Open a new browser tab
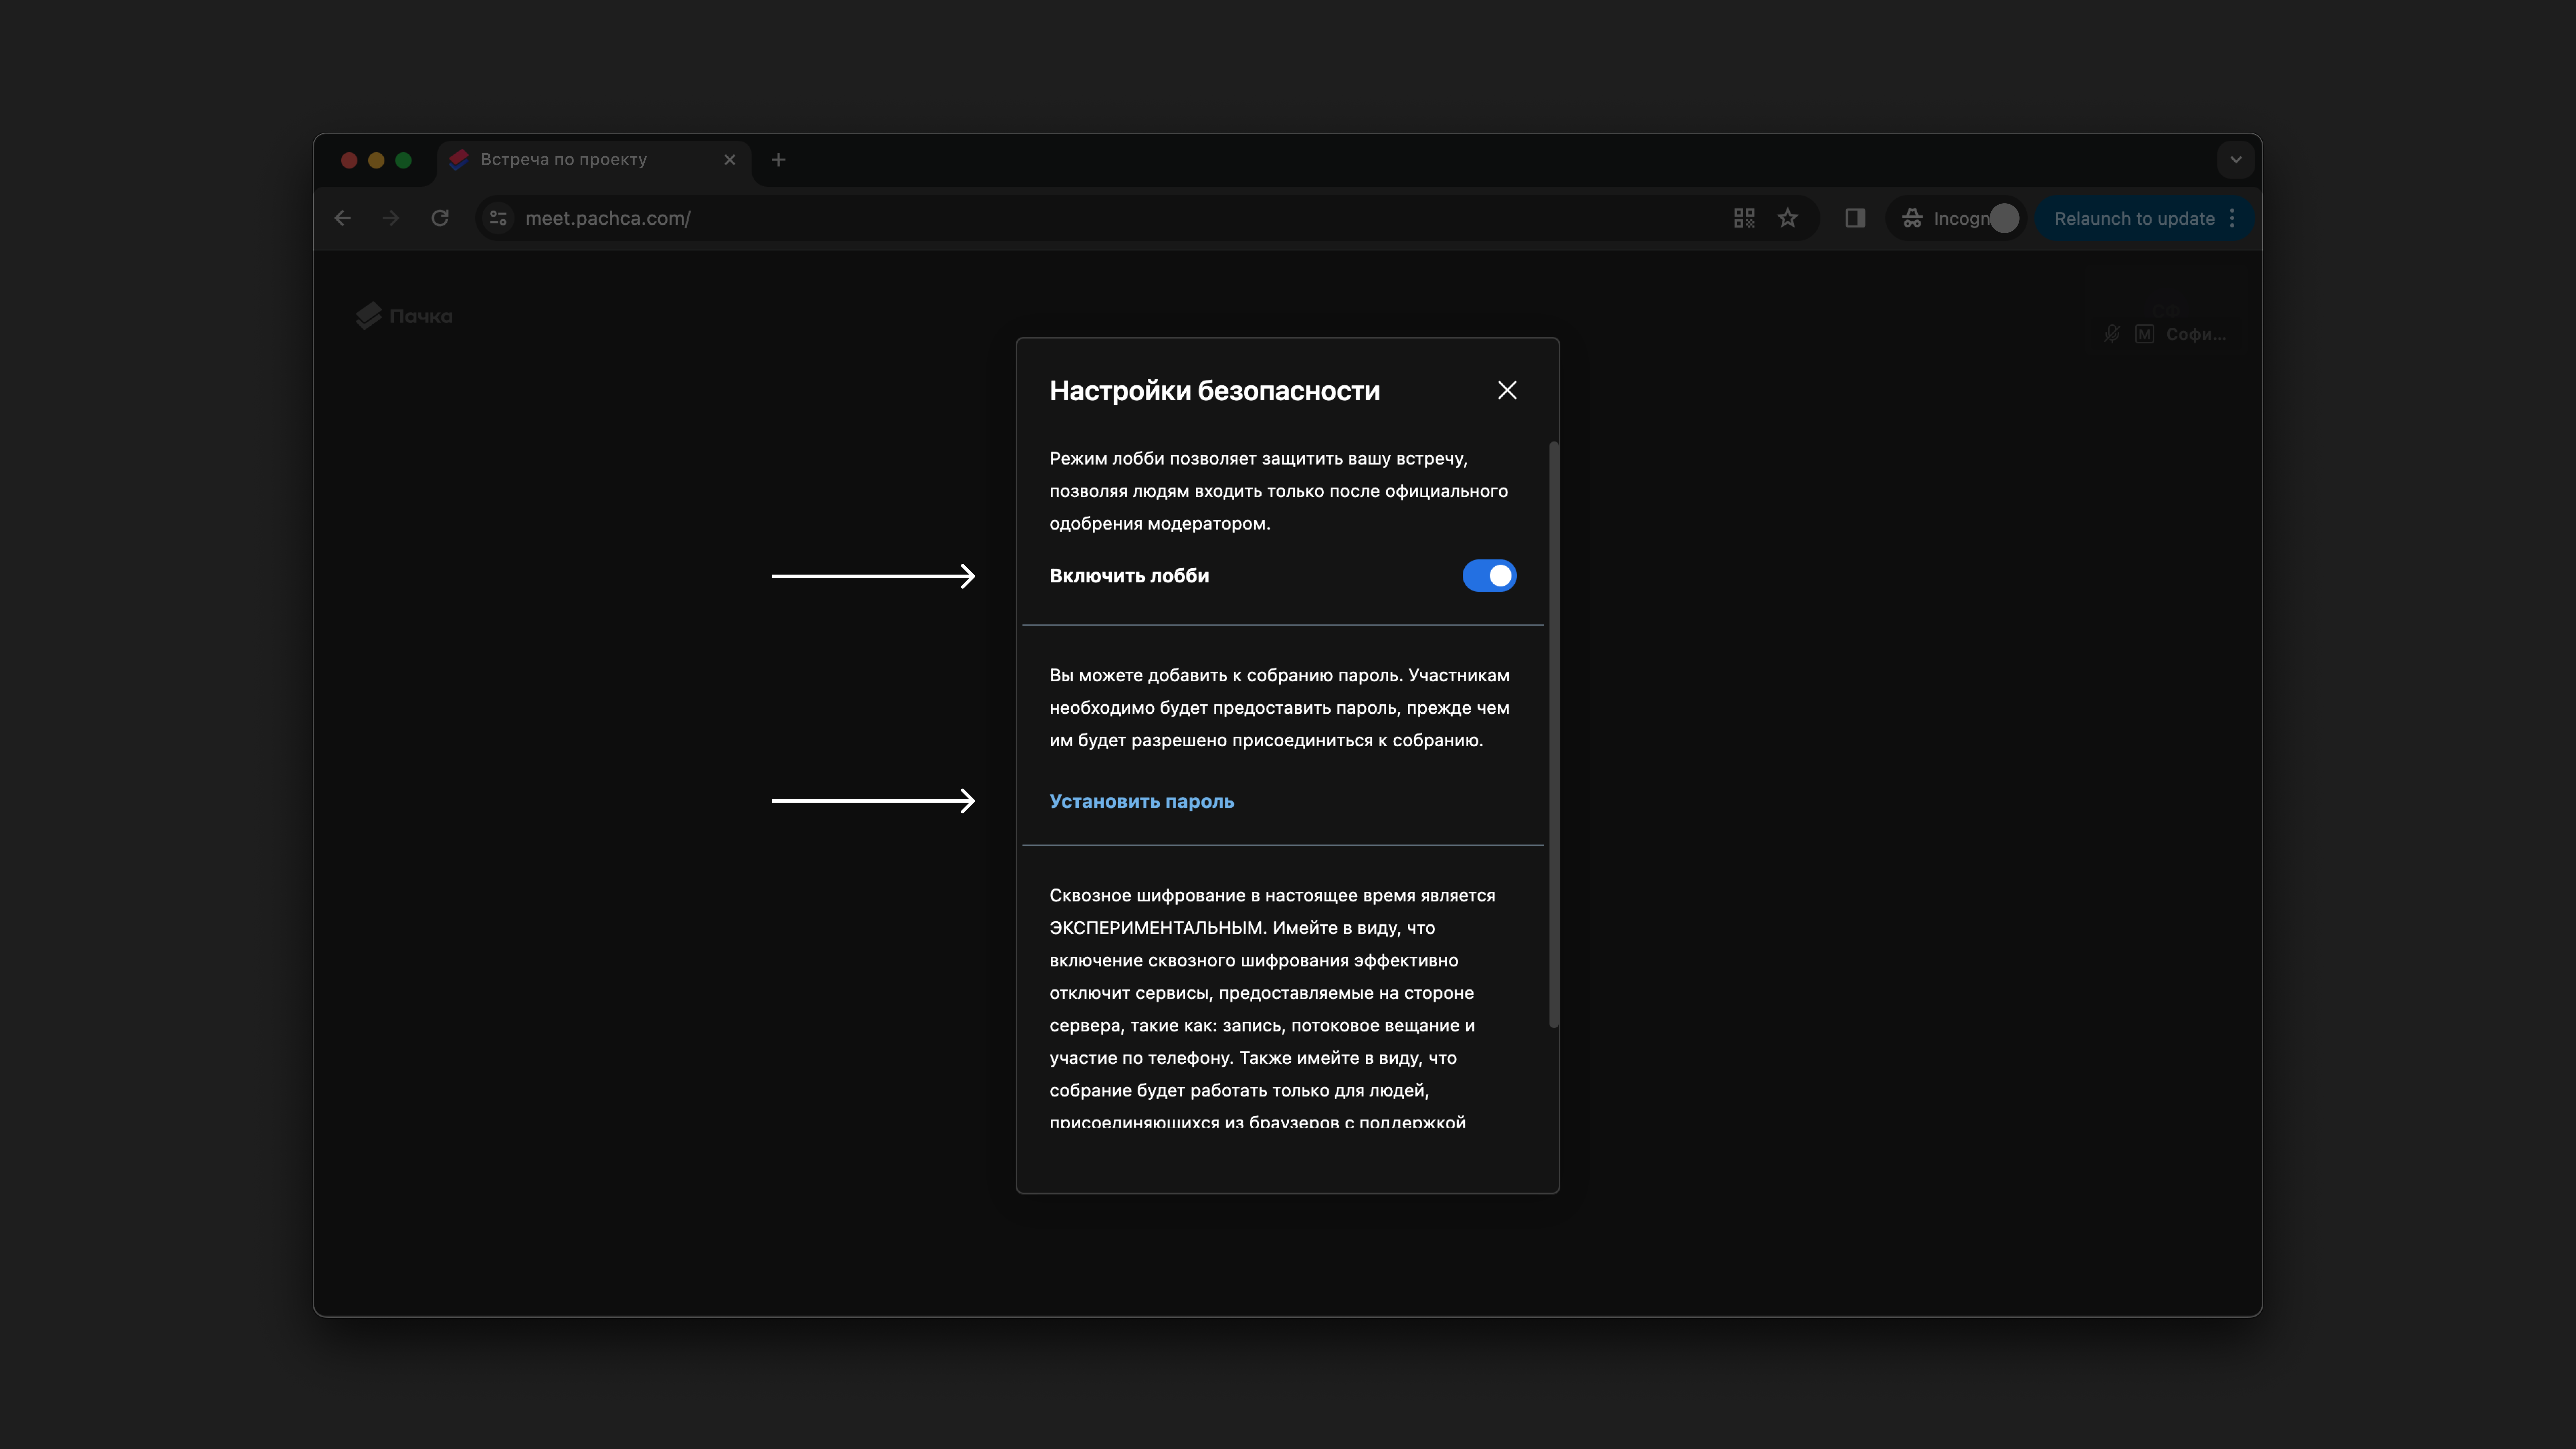Screen dimensions: 2576x1449 click(779, 160)
